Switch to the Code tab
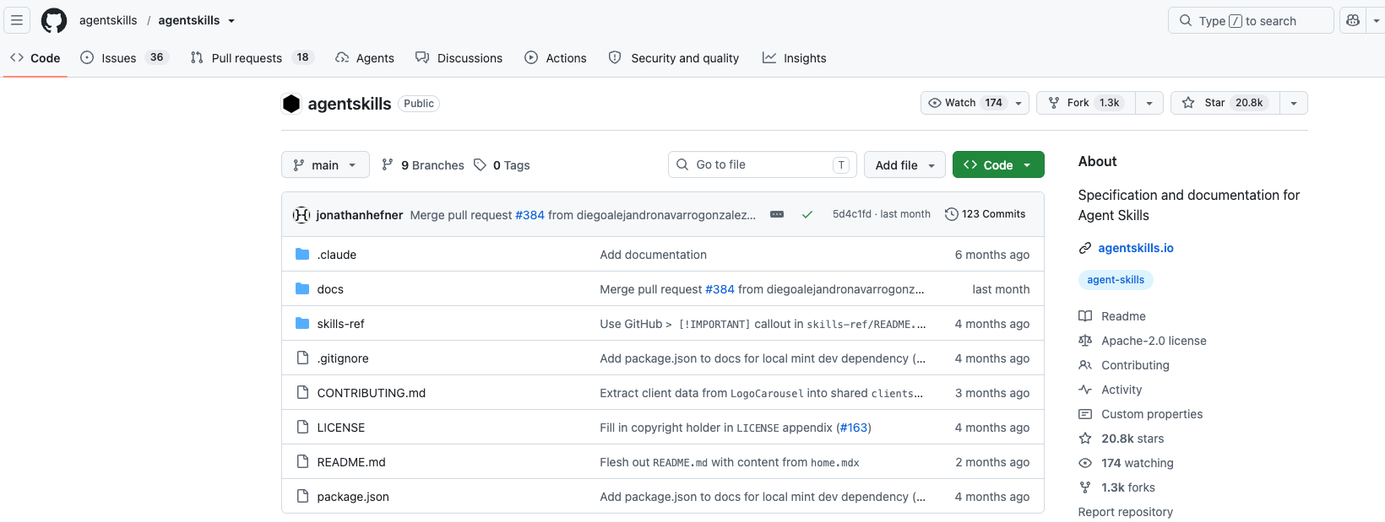Viewport: 1385px width, 522px height. pos(35,57)
